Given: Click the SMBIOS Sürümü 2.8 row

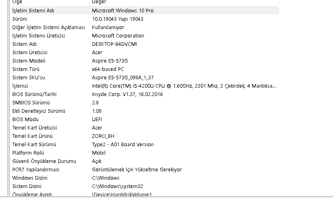Looking at the screenshot, I should pyautogui.click(x=145, y=103).
